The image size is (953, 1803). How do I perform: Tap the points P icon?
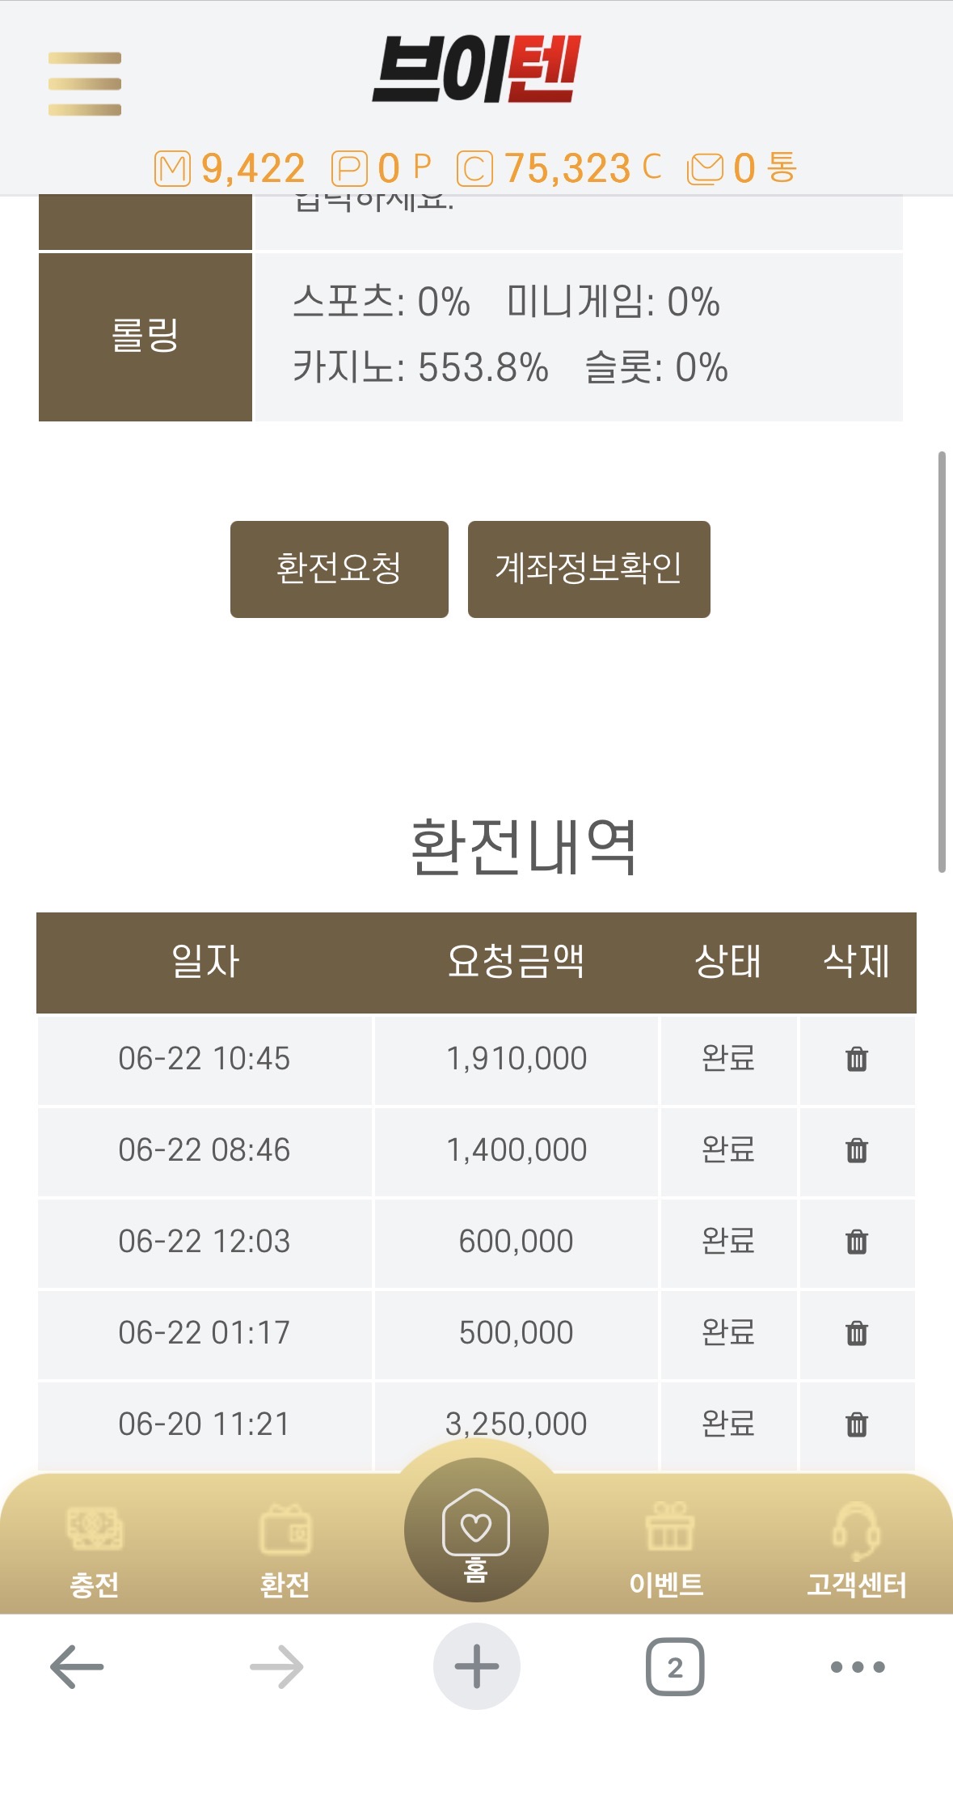[349, 169]
